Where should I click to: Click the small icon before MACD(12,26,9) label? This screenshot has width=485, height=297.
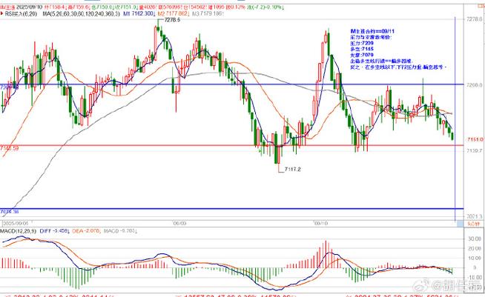2,230
